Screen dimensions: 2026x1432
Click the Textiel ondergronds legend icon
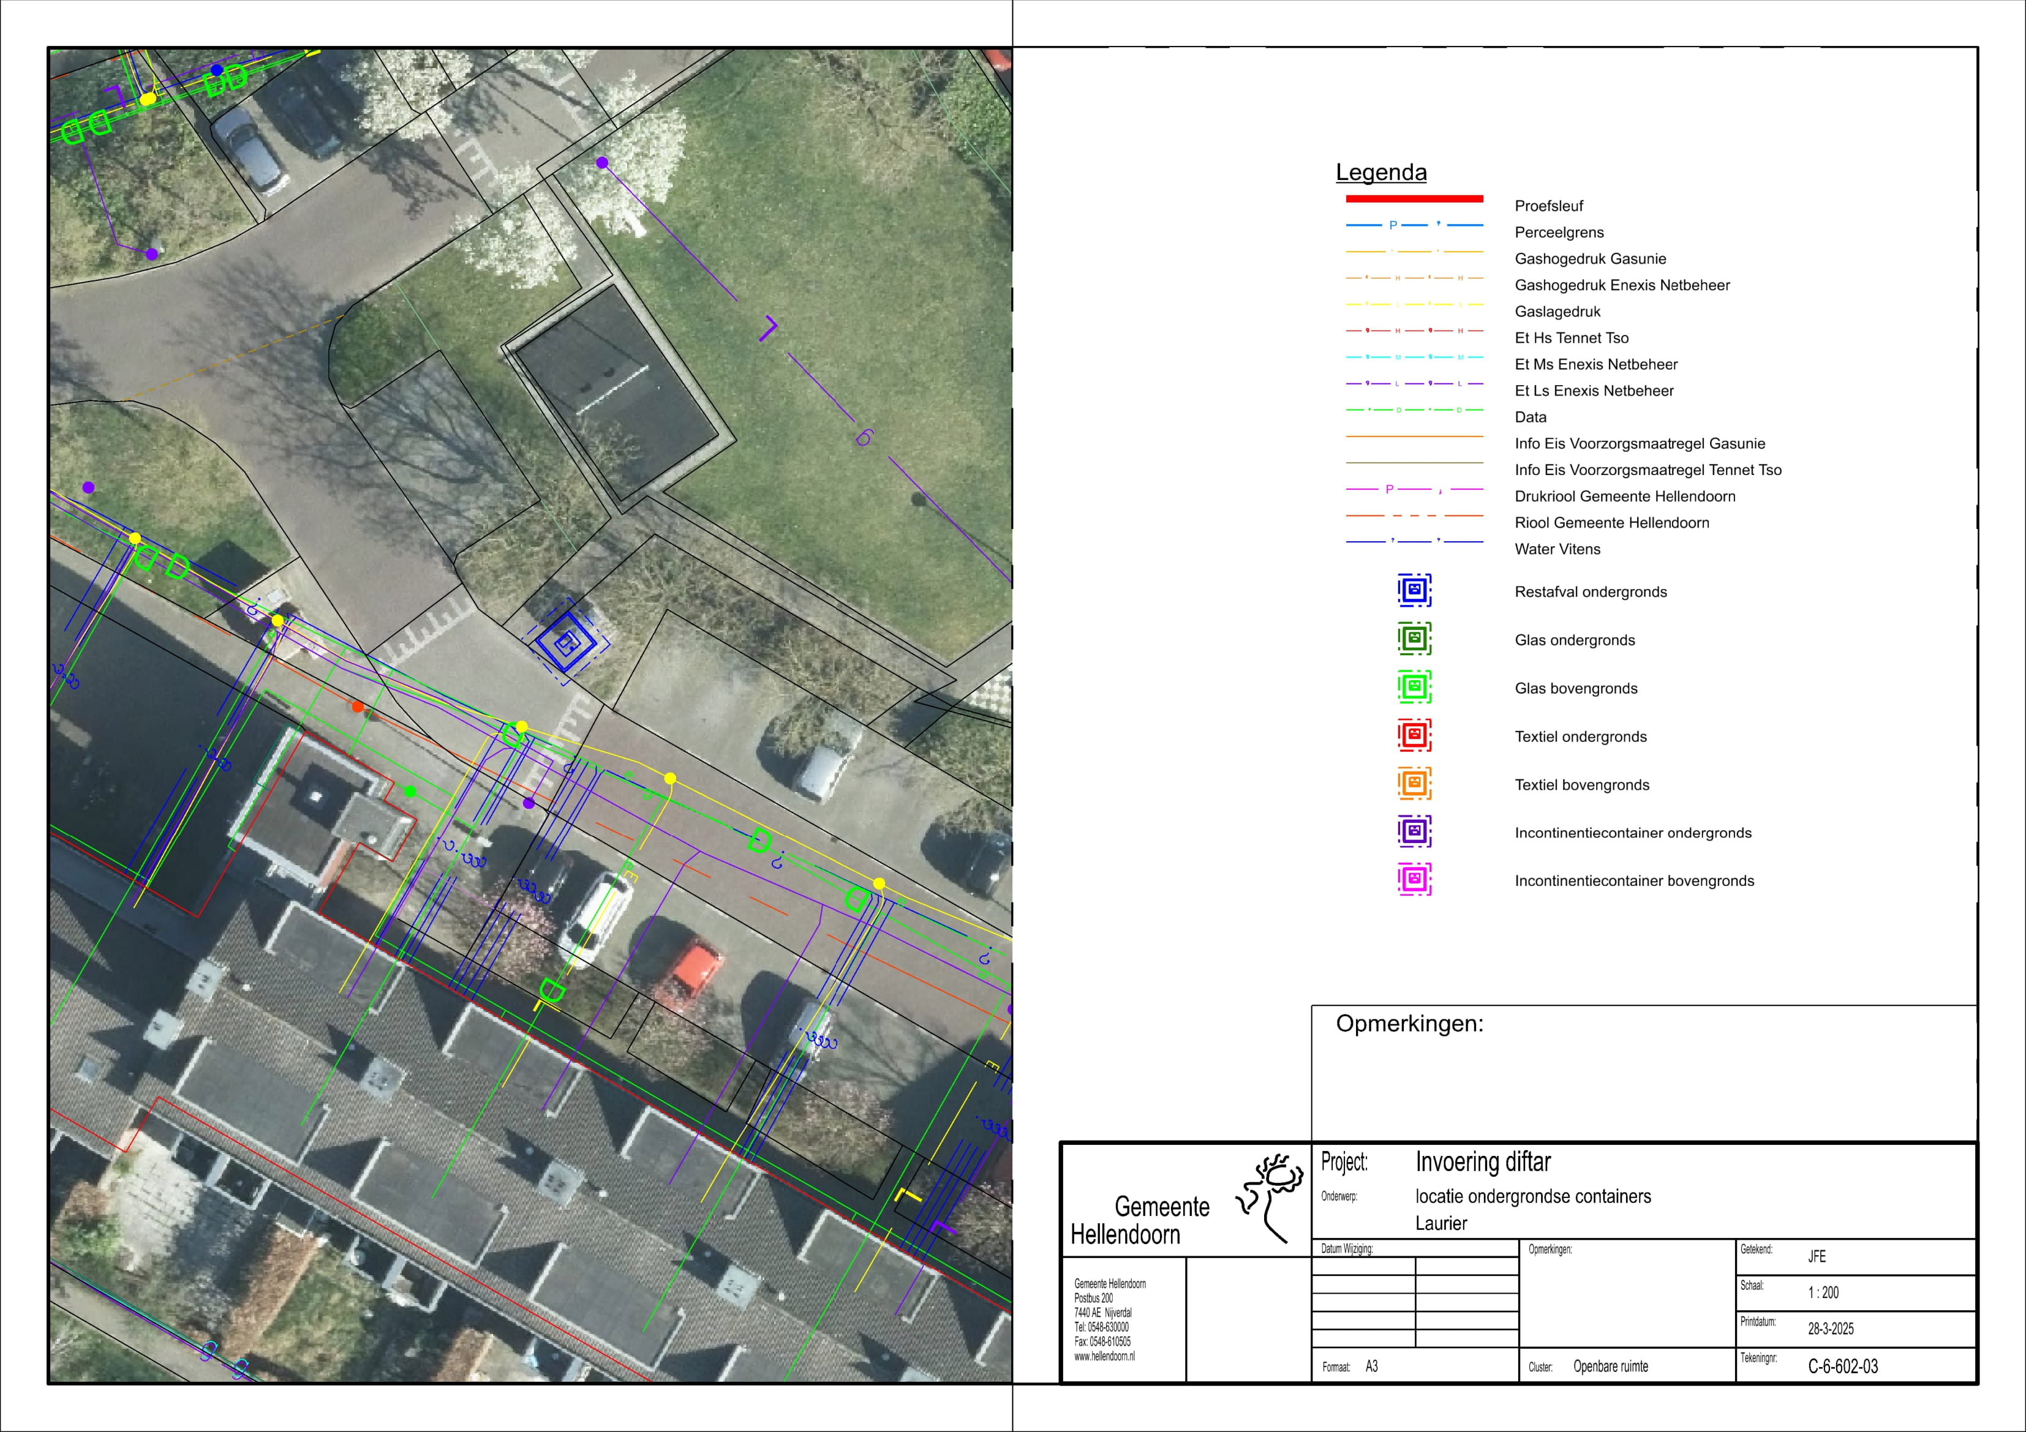click(x=1414, y=735)
